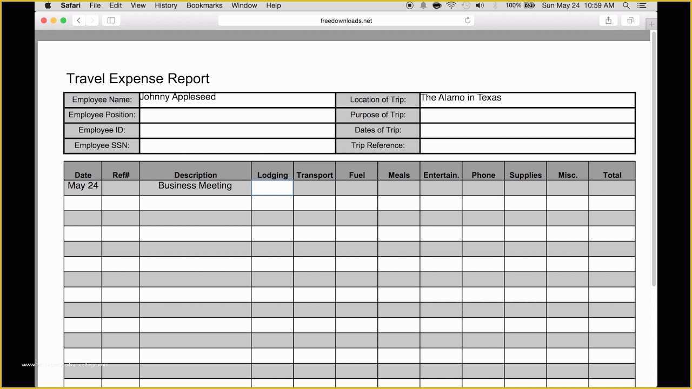Screen dimensions: 692x389
Task: Show all tabs with the tab overview icon
Action: 630,20
